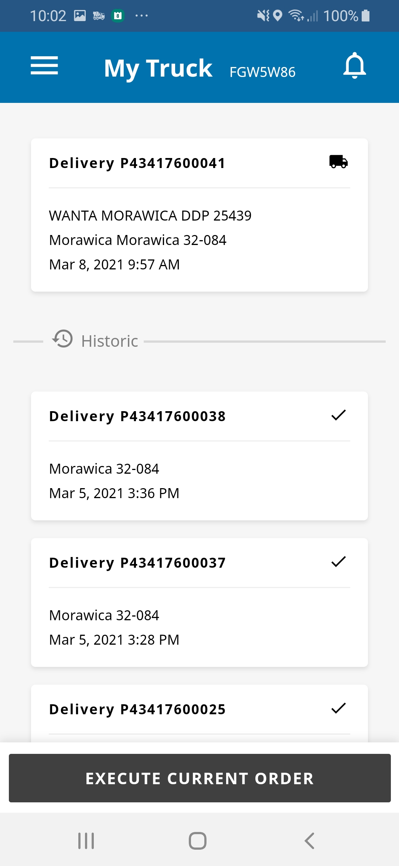Select Delivery P43417600037 historic entry

(x=137, y=563)
